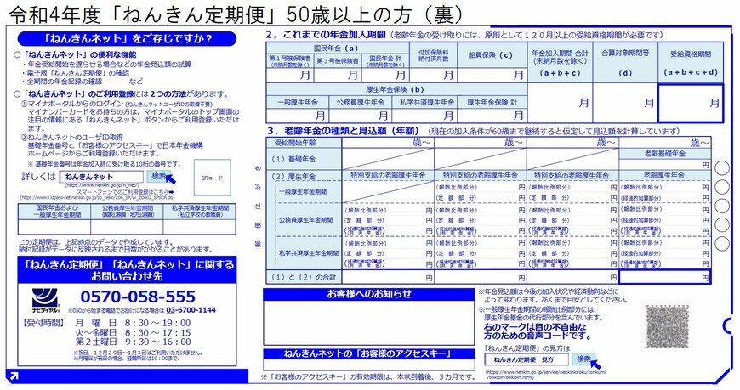Viewport: 740px width, 390px height.
Task: Click the 検索 button beside ねんきんネット search box
Action: pyautogui.click(x=159, y=176)
